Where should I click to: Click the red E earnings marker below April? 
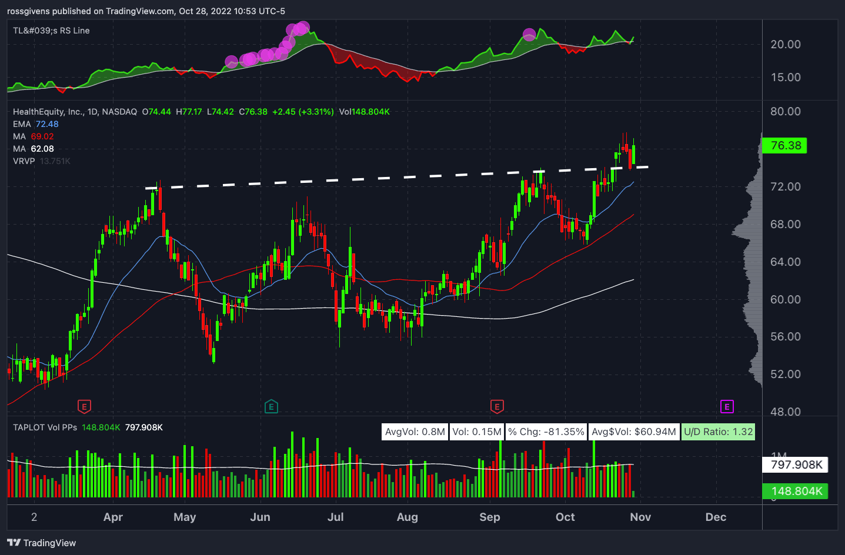[84, 406]
